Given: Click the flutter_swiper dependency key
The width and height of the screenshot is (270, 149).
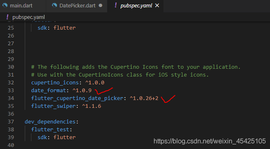Looking at the screenshot, I should point(53,106).
